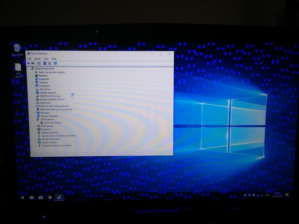
Task: Select Sound, video and game controllers
Action: 58,136
